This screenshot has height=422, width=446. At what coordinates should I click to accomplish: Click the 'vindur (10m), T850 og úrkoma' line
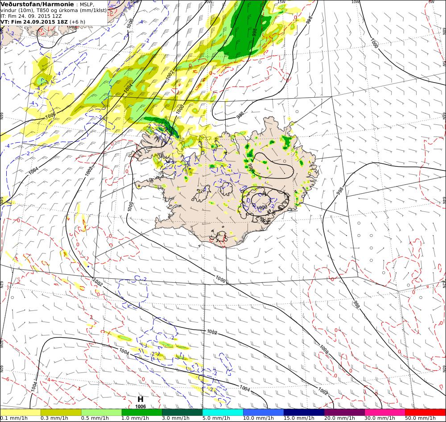tap(54, 10)
